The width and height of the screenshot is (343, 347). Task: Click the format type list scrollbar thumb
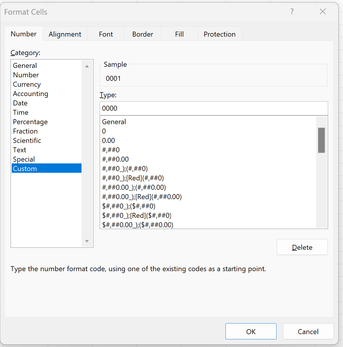(321, 140)
